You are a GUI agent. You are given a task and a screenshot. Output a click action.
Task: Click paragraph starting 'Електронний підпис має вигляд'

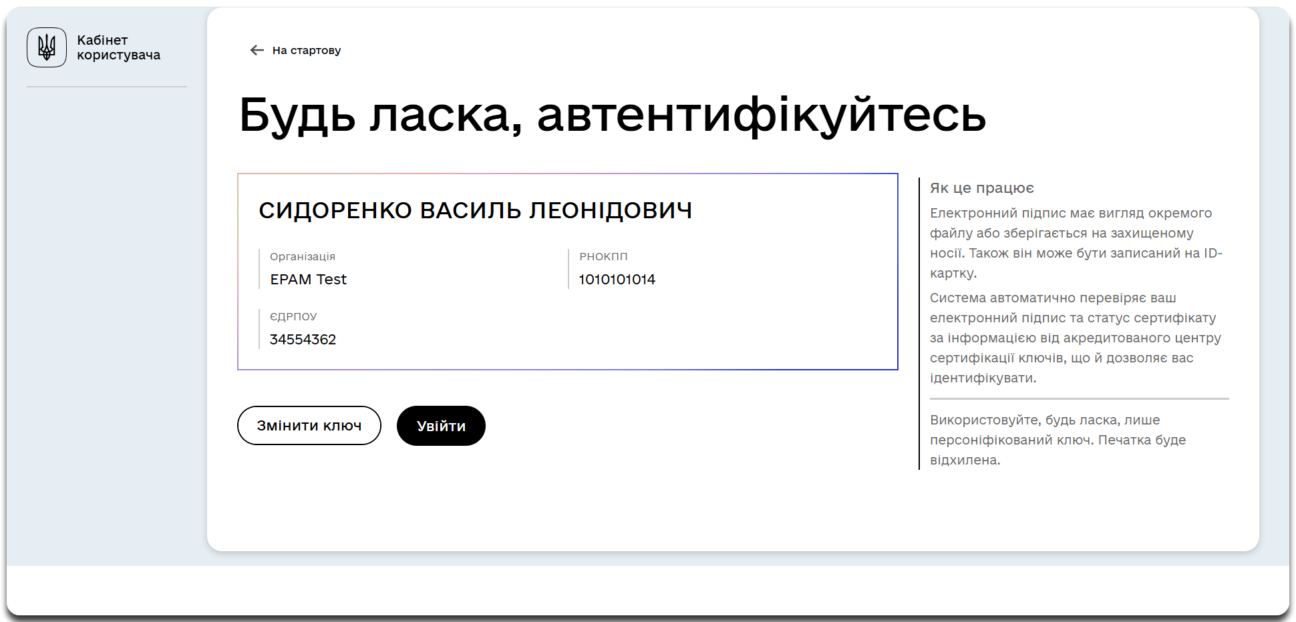pyautogui.click(x=1076, y=243)
